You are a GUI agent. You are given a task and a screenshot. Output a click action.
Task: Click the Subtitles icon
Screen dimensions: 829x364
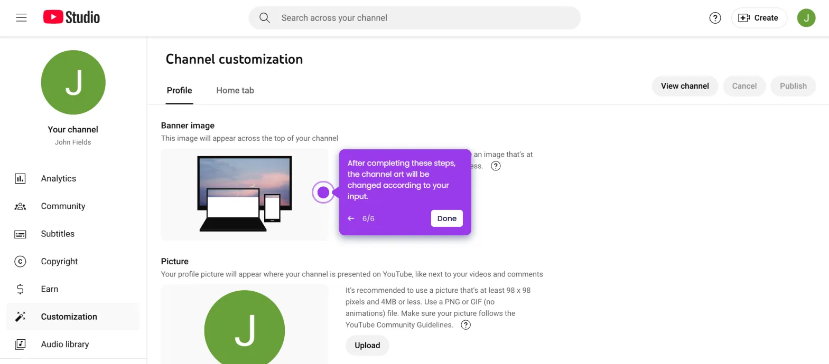(20, 234)
